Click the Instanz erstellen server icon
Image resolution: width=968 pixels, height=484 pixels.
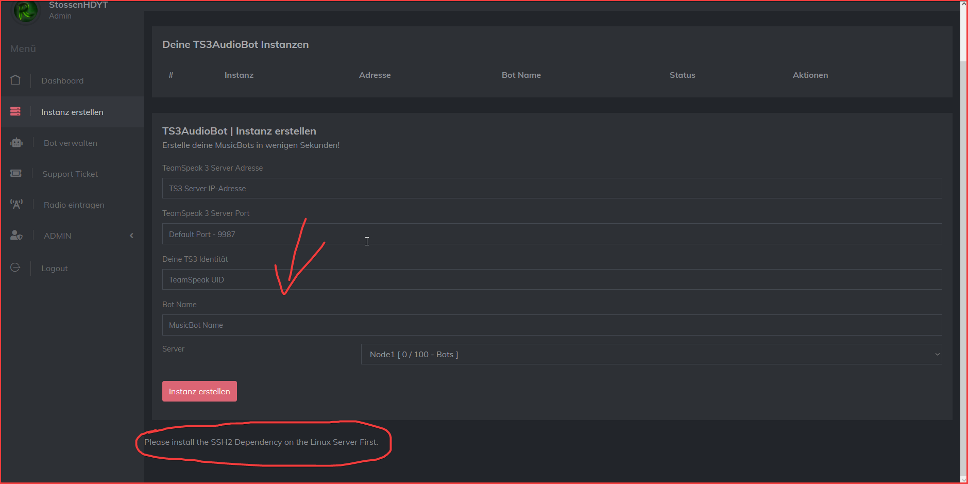click(15, 111)
